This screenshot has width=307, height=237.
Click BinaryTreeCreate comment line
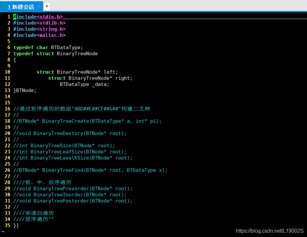87,121
